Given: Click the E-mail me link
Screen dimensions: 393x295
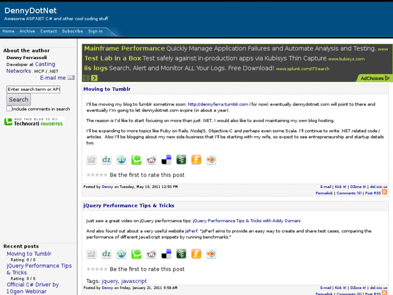Looking at the screenshot, I should click(x=53, y=78).
